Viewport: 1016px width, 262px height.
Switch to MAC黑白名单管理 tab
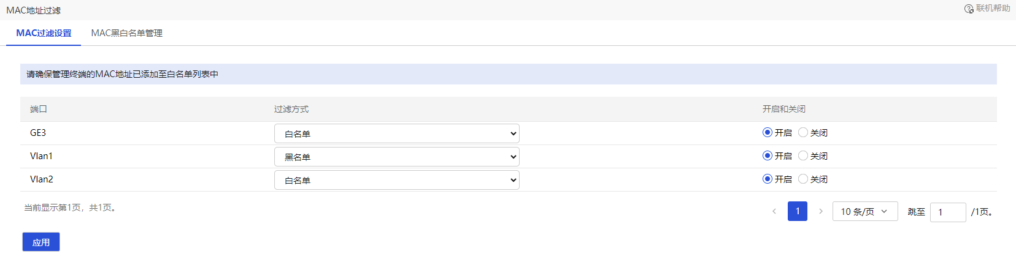click(126, 33)
